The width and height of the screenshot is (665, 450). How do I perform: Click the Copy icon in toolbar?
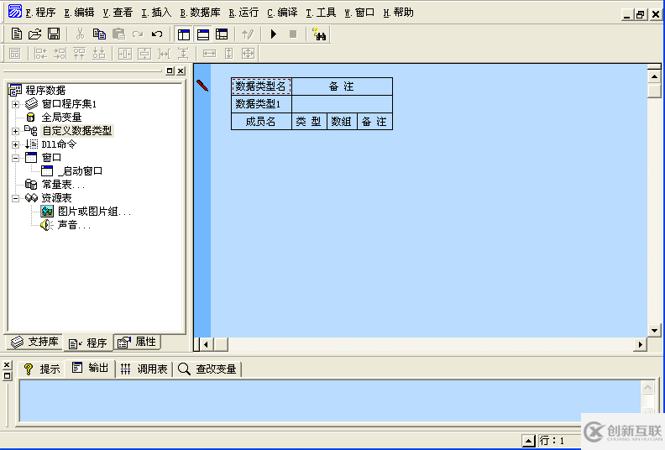click(x=99, y=34)
